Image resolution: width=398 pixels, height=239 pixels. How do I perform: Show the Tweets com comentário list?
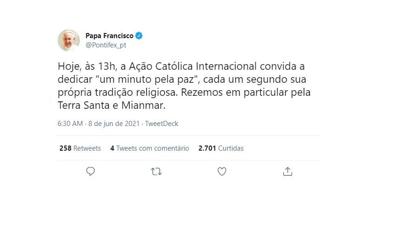click(x=150, y=148)
